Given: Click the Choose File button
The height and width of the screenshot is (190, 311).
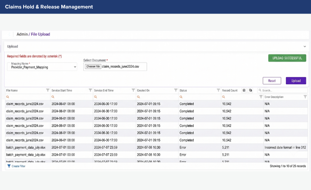Looking at the screenshot, I should click(x=93, y=66).
